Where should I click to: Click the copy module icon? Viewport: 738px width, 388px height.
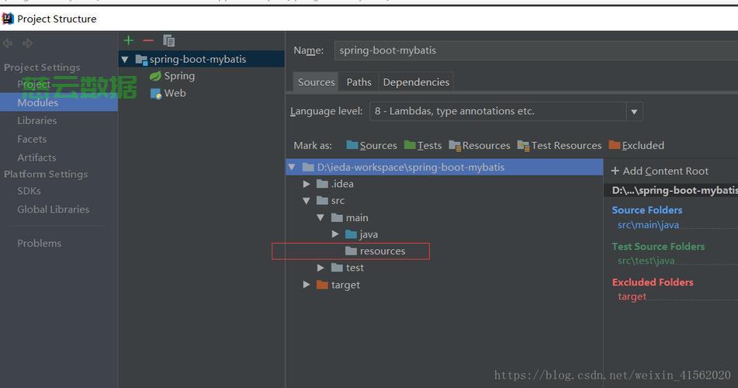[x=168, y=41]
